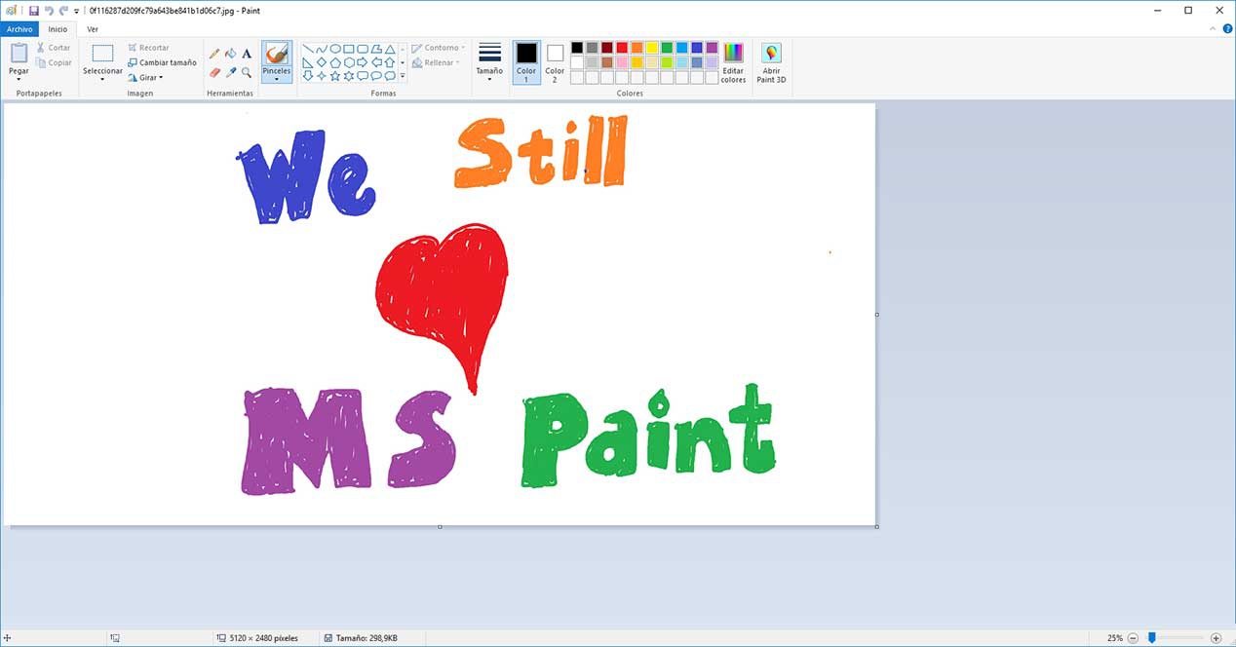This screenshot has width=1236, height=647.
Task: Open the Pegar dropdown arrow
Action: tap(19, 80)
